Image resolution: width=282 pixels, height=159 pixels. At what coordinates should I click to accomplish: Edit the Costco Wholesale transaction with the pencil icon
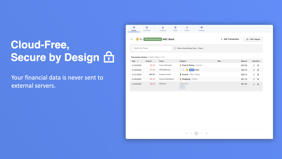pyautogui.click(x=254, y=65)
